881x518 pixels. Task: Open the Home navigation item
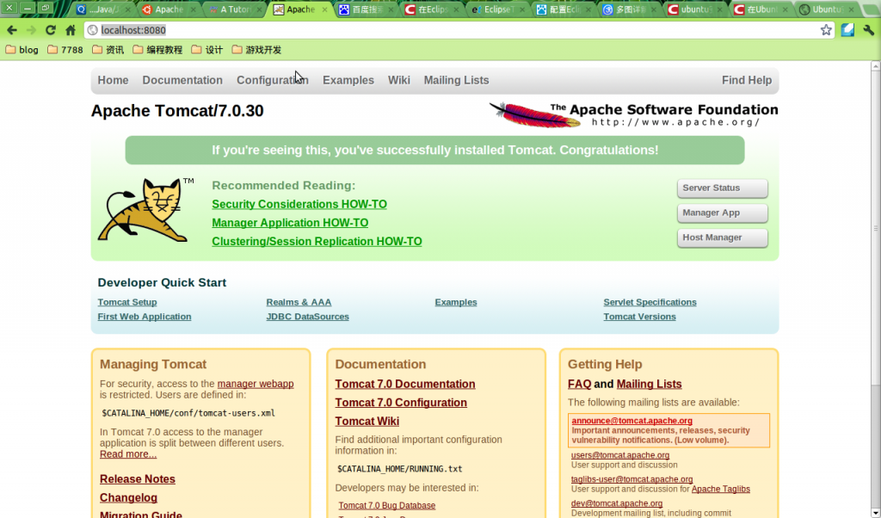point(113,80)
